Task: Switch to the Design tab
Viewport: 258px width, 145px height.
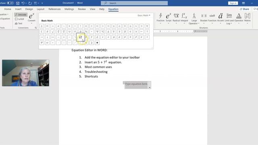Action: click(29, 9)
